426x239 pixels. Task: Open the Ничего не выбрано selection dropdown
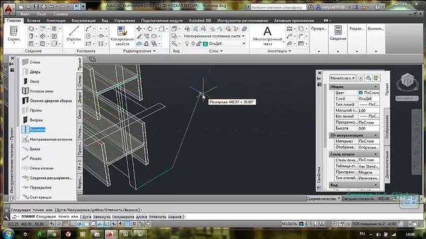[343, 78]
